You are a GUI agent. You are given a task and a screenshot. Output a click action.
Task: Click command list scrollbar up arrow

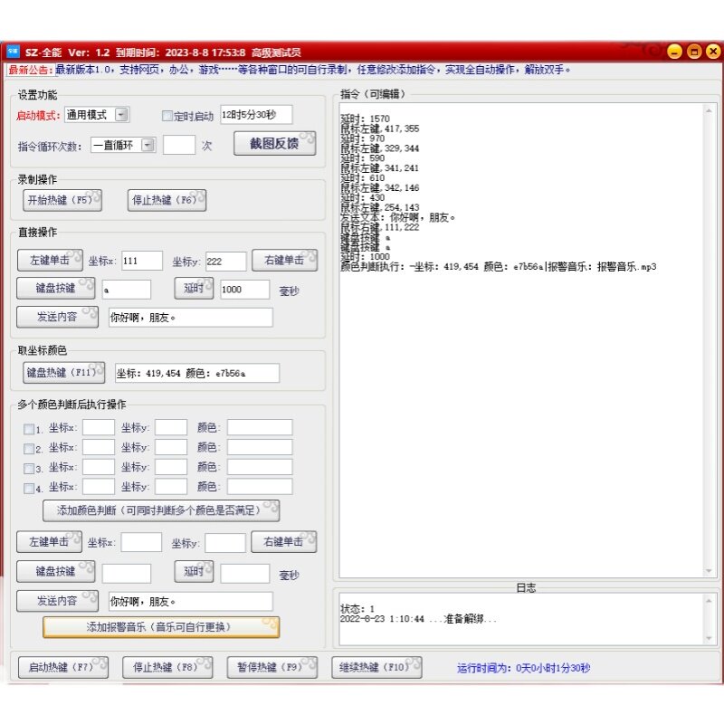tap(709, 110)
